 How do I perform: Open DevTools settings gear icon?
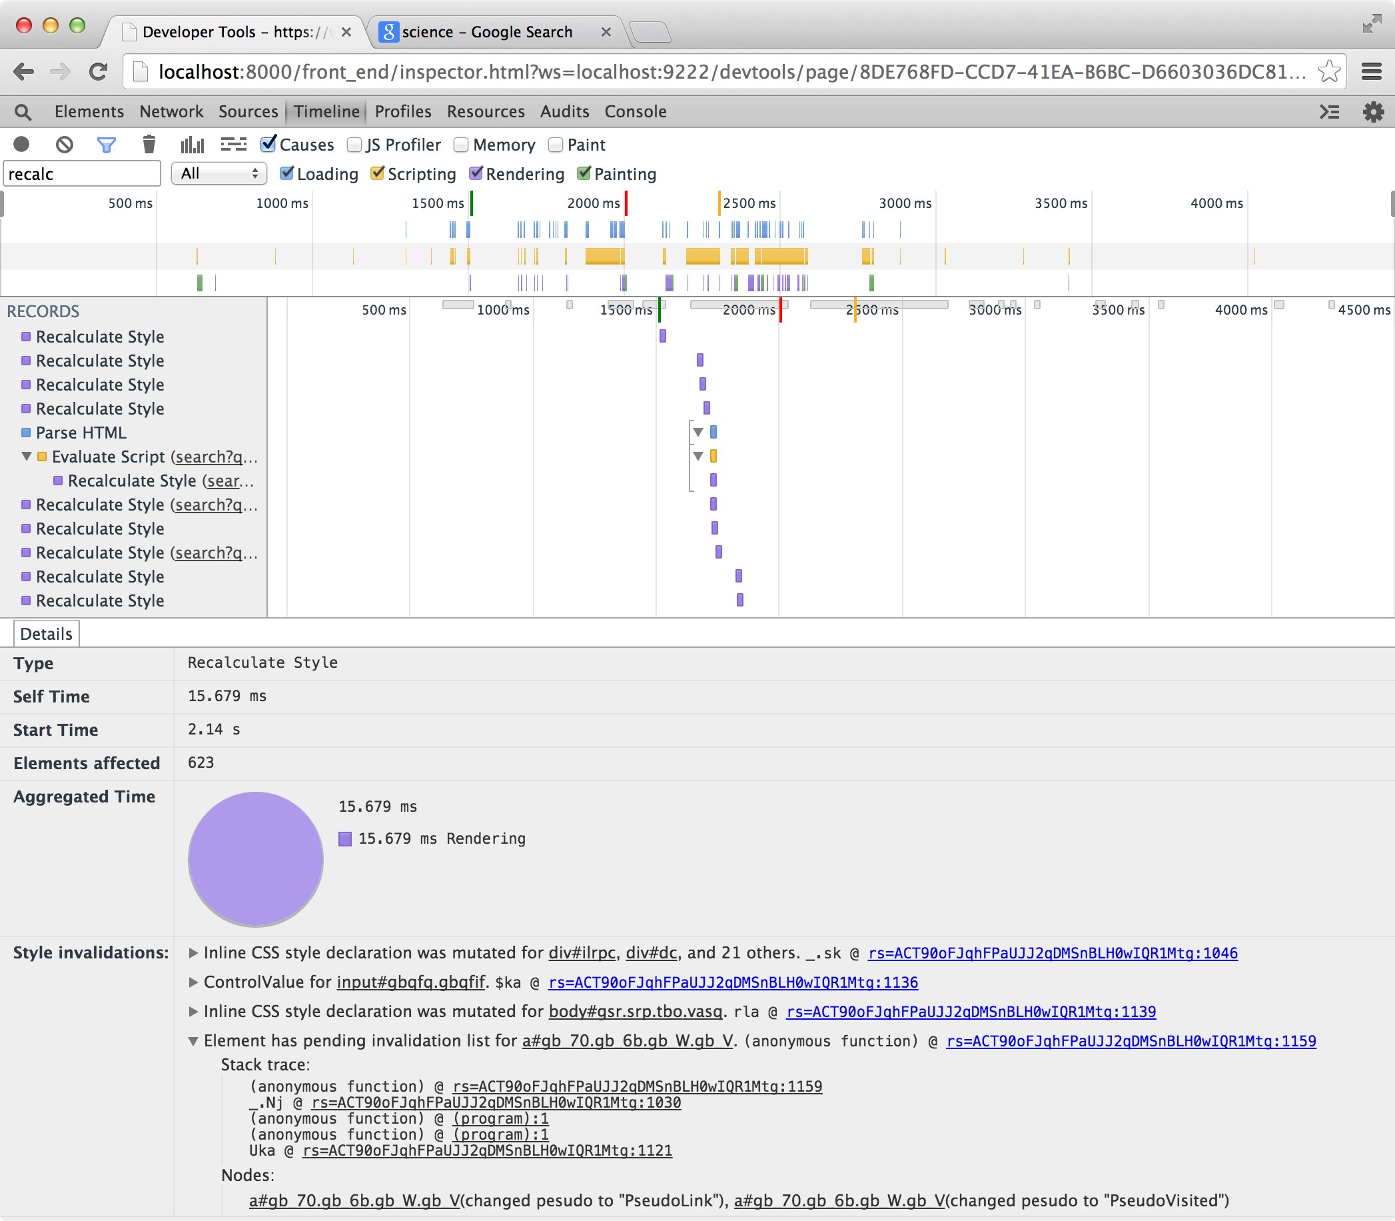(x=1373, y=112)
